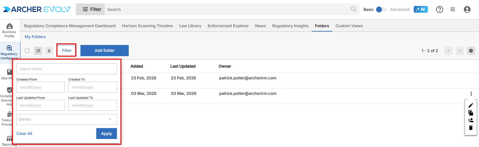Click the Clear All link
Screen dimensions: 479x147
coord(24,134)
